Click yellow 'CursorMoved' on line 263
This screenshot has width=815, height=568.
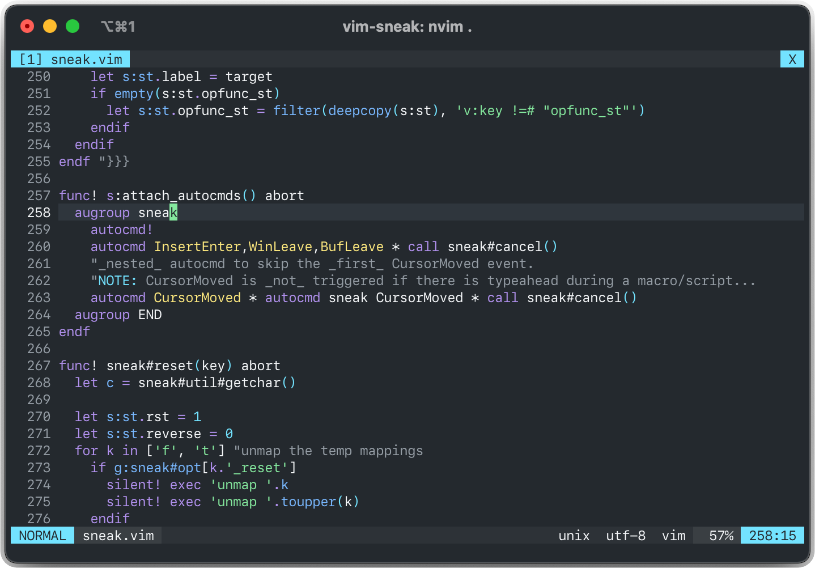pyautogui.click(x=197, y=298)
